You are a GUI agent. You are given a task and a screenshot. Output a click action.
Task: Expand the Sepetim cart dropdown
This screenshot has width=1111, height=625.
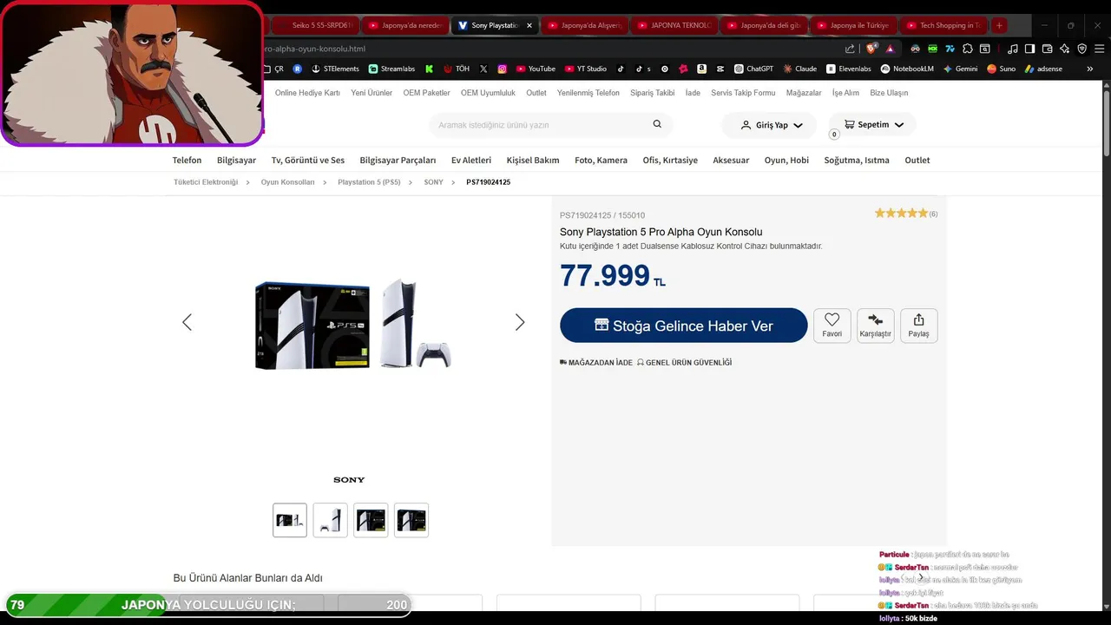(872, 124)
